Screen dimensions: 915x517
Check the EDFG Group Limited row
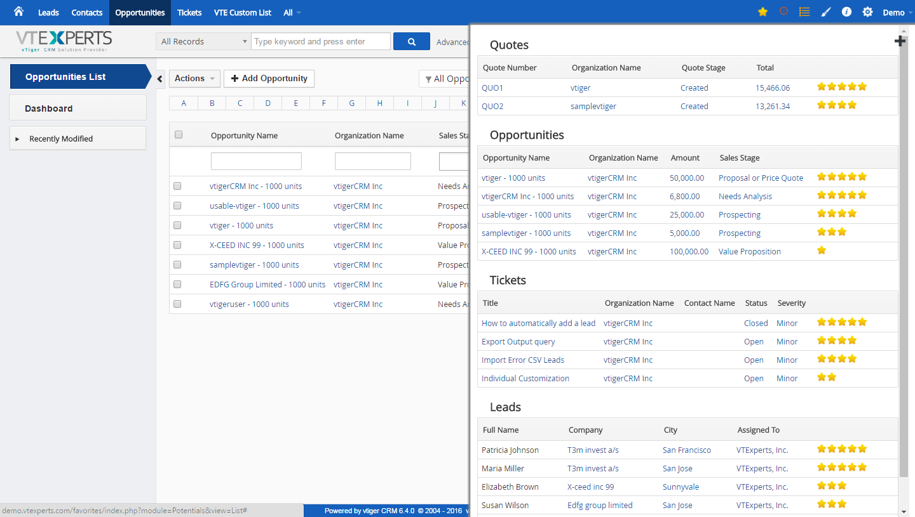point(177,284)
